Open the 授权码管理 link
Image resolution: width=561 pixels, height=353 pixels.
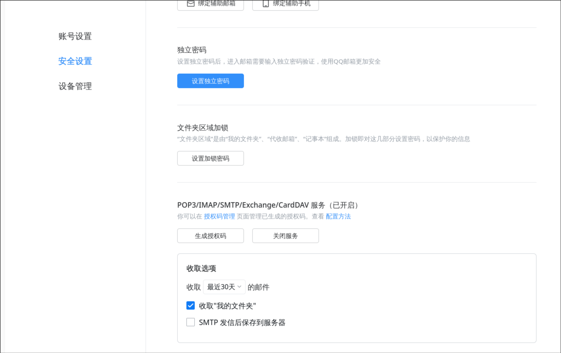(219, 216)
